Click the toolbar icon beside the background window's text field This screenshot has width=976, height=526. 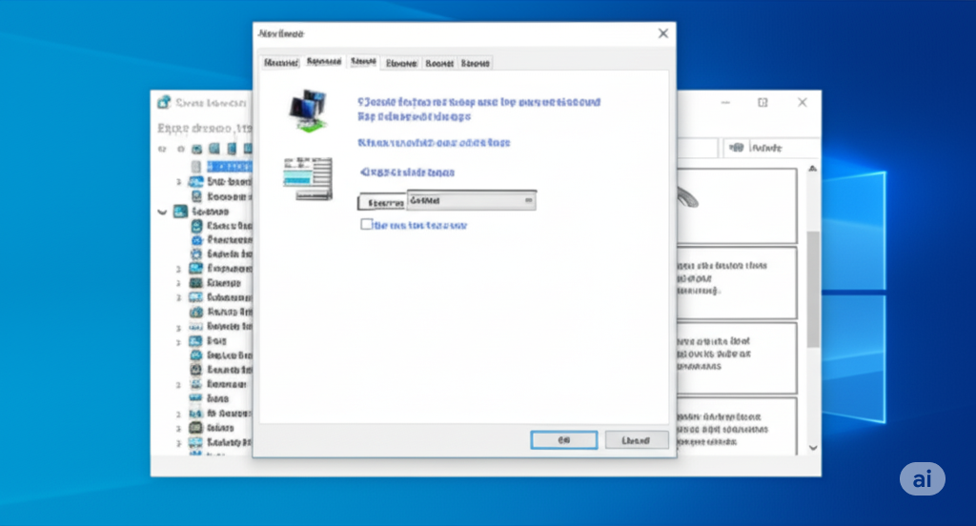(737, 148)
